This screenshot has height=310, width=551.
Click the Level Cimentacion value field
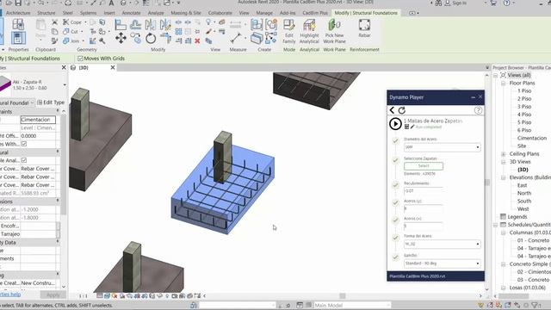coord(38,120)
